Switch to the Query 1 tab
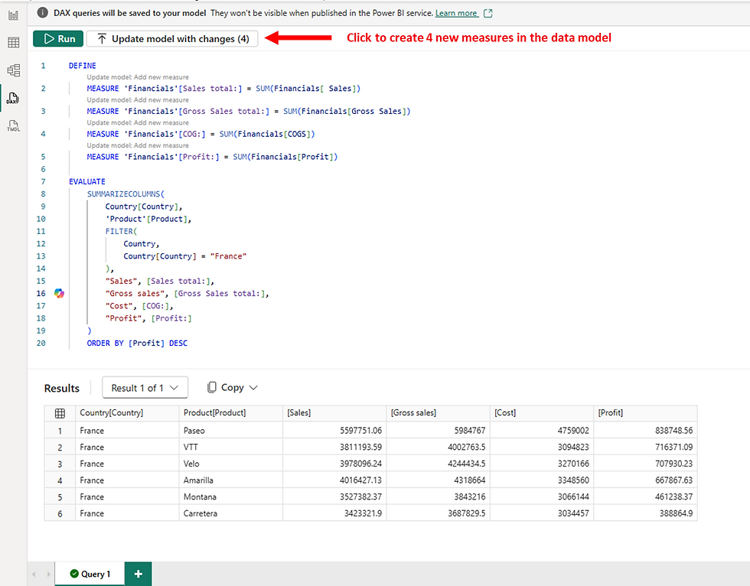Image resolution: width=750 pixels, height=586 pixels. click(90, 574)
